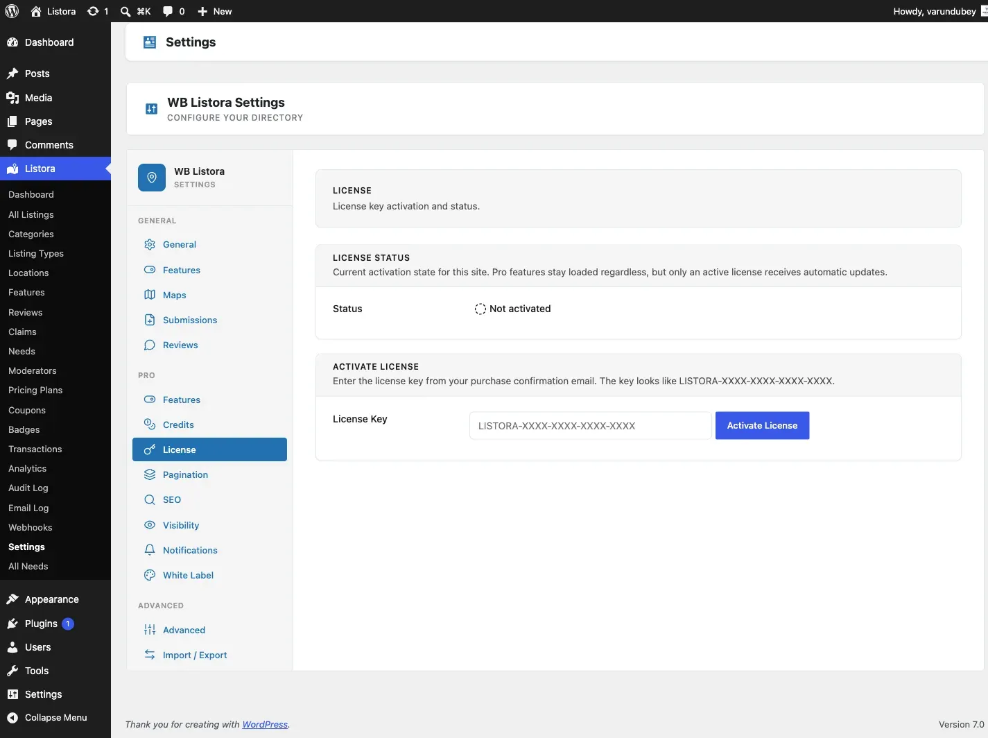Open Categories submenu item
988x738 pixels.
pyautogui.click(x=31, y=234)
